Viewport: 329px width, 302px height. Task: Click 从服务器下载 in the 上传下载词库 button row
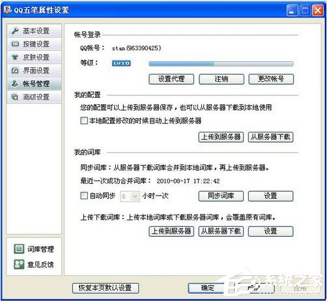[x=221, y=232]
